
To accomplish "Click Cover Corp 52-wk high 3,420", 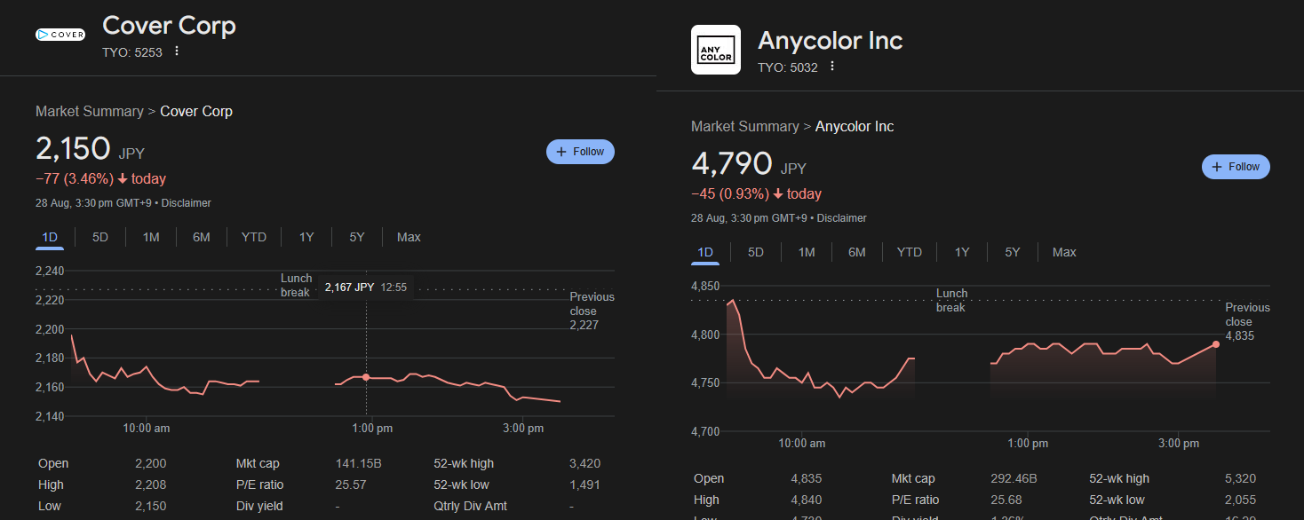I will [584, 463].
